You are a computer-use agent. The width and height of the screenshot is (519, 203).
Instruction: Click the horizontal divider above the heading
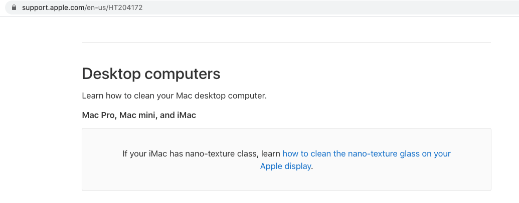pyautogui.click(x=286, y=42)
